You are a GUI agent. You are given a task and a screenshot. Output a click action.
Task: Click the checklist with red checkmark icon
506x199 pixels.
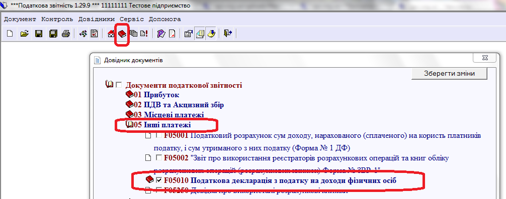pyautogui.click(x=94, y=34)
